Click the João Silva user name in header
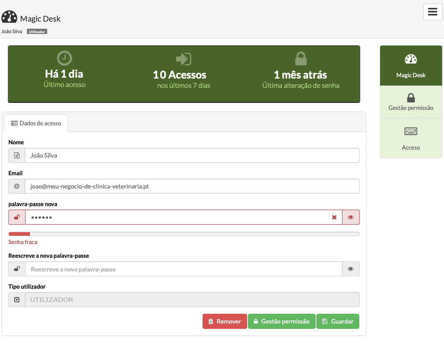 (x=11, y=31)
